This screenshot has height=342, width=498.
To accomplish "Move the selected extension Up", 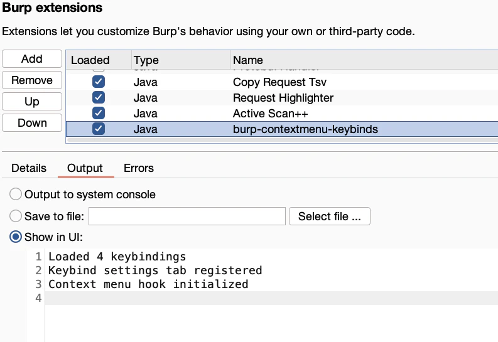I will (x=32, y=102).
